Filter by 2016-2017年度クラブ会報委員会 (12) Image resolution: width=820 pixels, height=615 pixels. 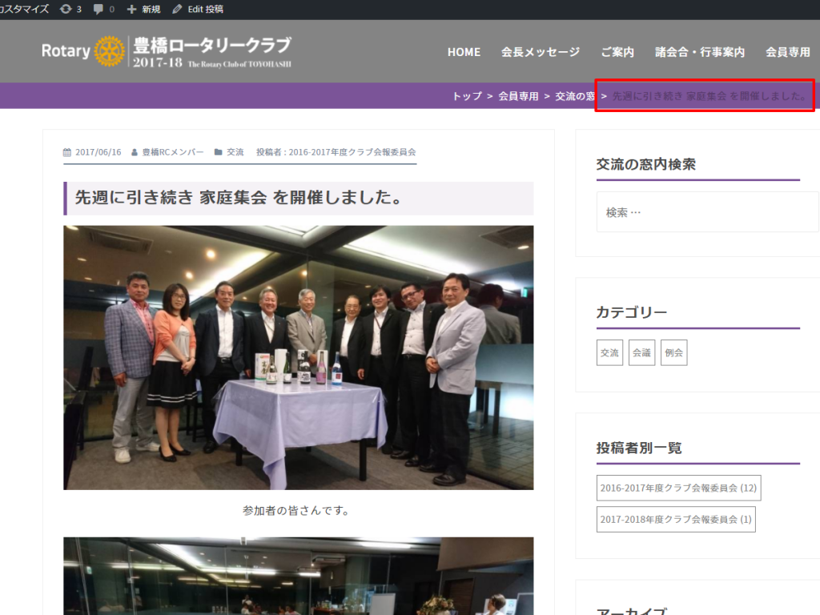click(x=678, y=488)
